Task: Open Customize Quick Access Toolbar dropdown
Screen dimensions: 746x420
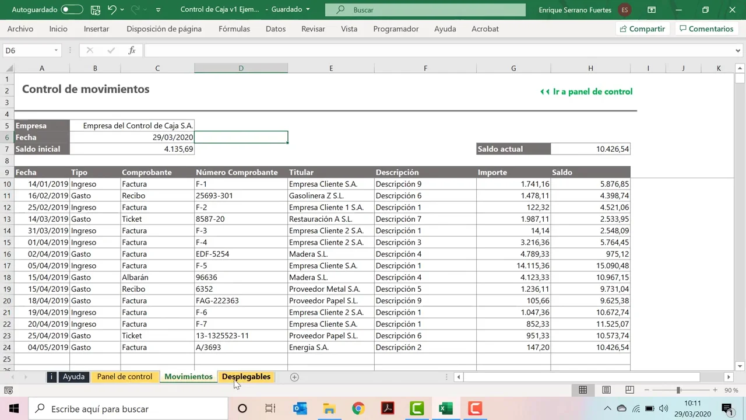Action: [158, 10]
